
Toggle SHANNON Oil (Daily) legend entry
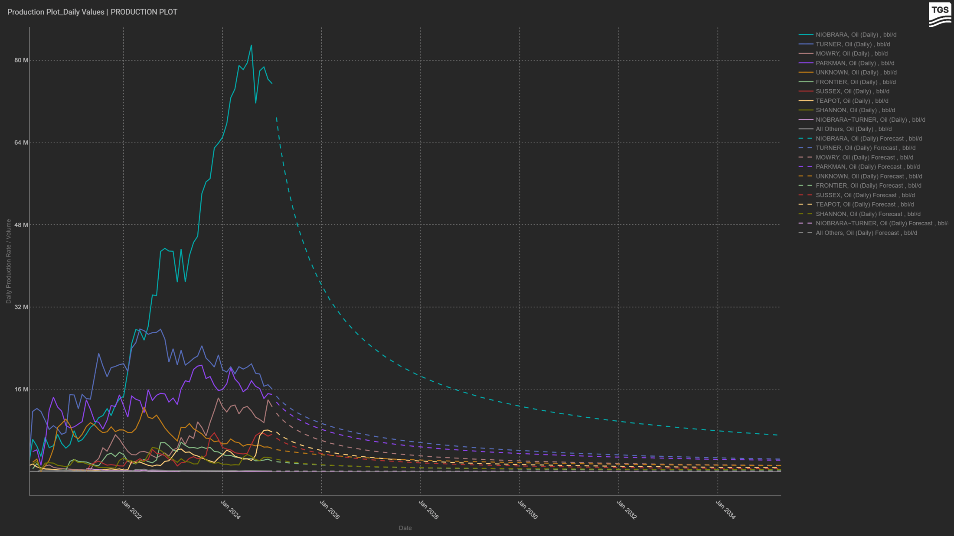click(x=855, y=110)
